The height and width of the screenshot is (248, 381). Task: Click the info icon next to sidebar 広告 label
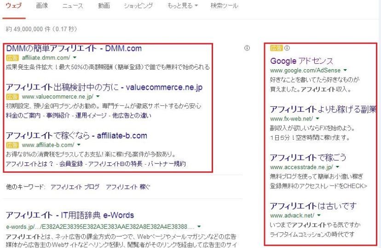(287, 48)
